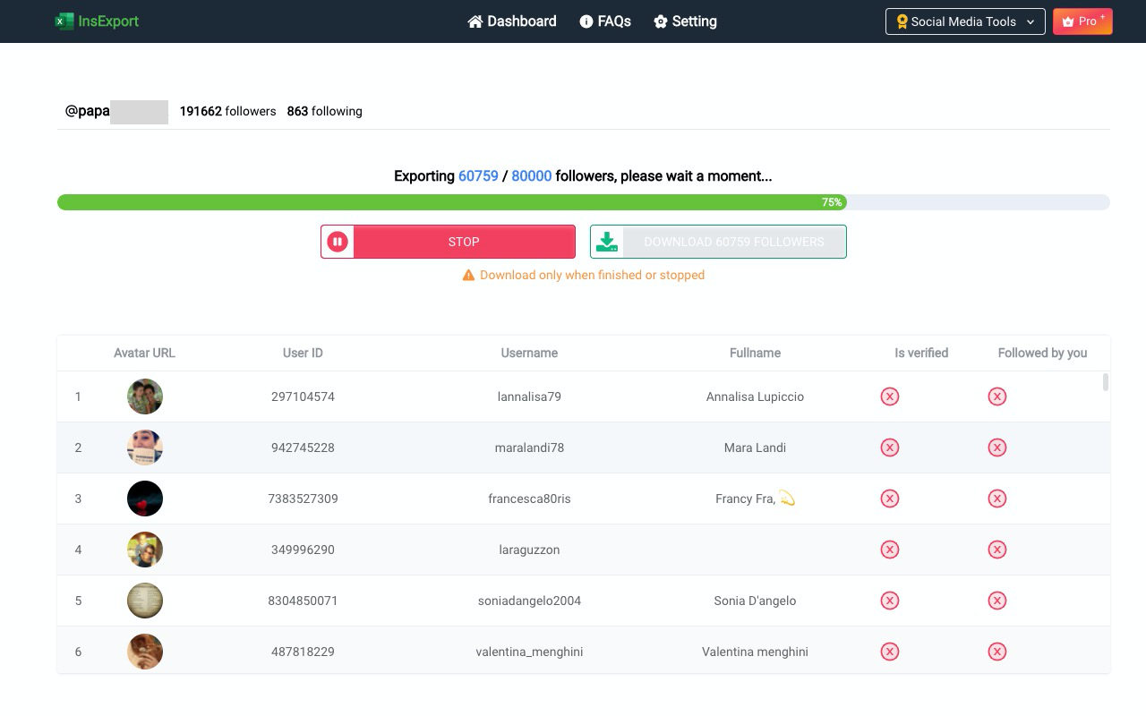Click the 863 following count

[324, 112]
